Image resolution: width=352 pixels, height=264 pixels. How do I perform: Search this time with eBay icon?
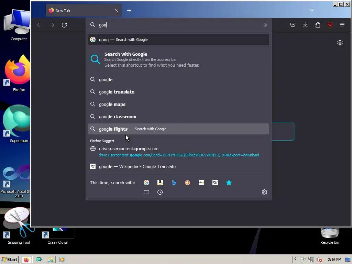[201, 183]
